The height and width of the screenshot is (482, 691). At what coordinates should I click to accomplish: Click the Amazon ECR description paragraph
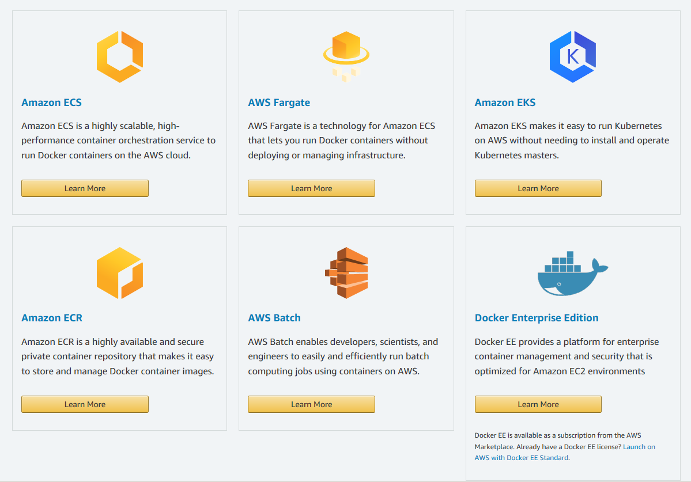pos(118,356)
